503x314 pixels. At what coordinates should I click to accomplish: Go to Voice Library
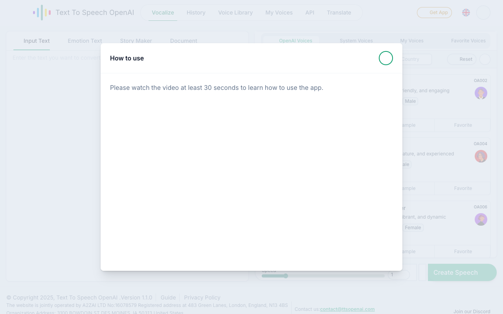tap(235, 13)
